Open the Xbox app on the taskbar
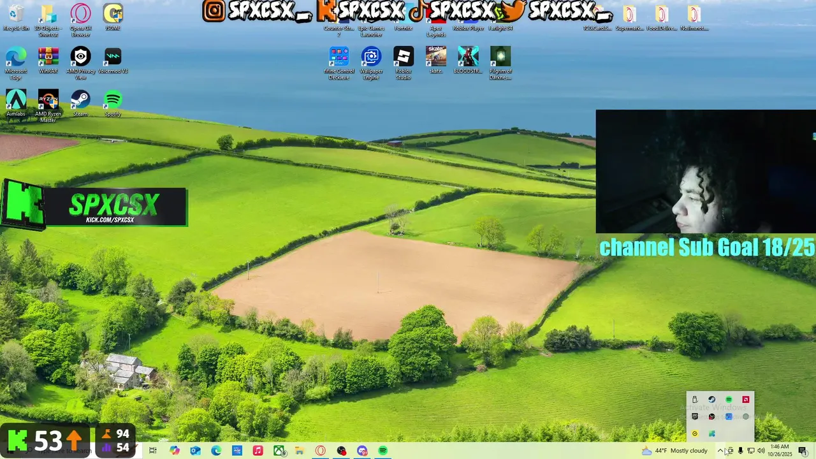Image resolution: width=816 pixels, height=459 pixels. [x=279, y=451]
